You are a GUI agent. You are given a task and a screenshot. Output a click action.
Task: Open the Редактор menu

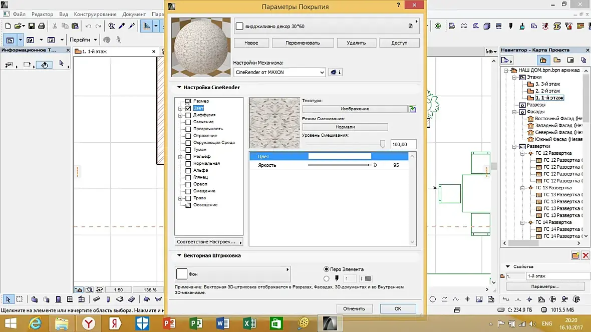[43, 14]
